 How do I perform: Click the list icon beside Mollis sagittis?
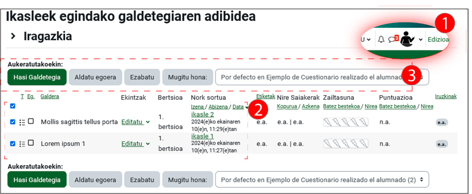click(x=22, y=122)
